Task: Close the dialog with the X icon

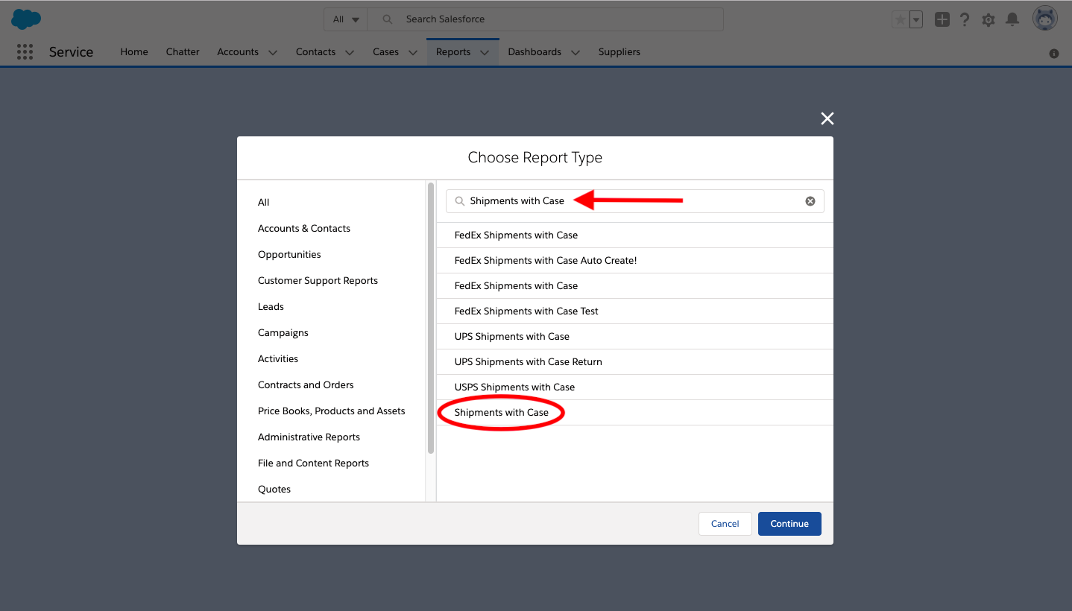Action: (827, 118)
